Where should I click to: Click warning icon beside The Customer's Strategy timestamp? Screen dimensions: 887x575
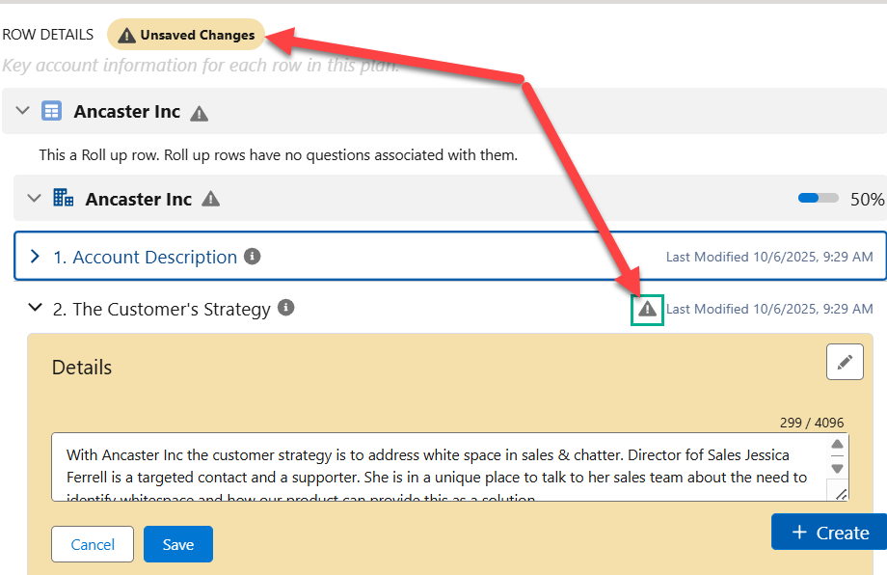[647, 309]
